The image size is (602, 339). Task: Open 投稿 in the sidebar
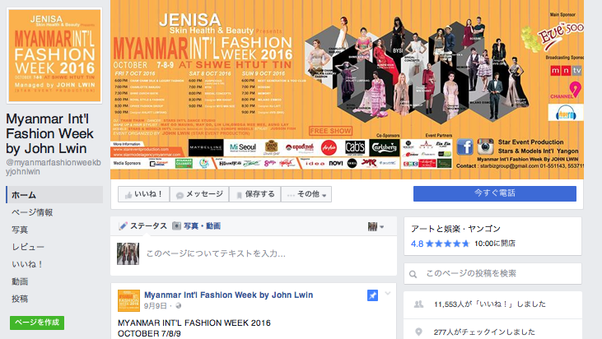(20, 299)
